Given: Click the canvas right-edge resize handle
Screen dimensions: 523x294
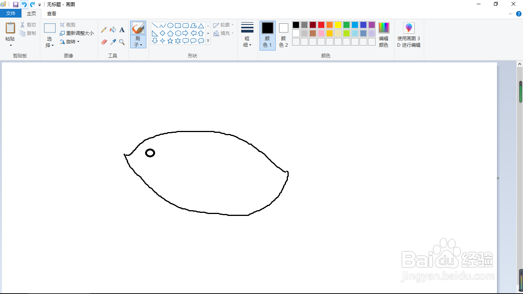Looking at the screenshot, I should point(498,178).
